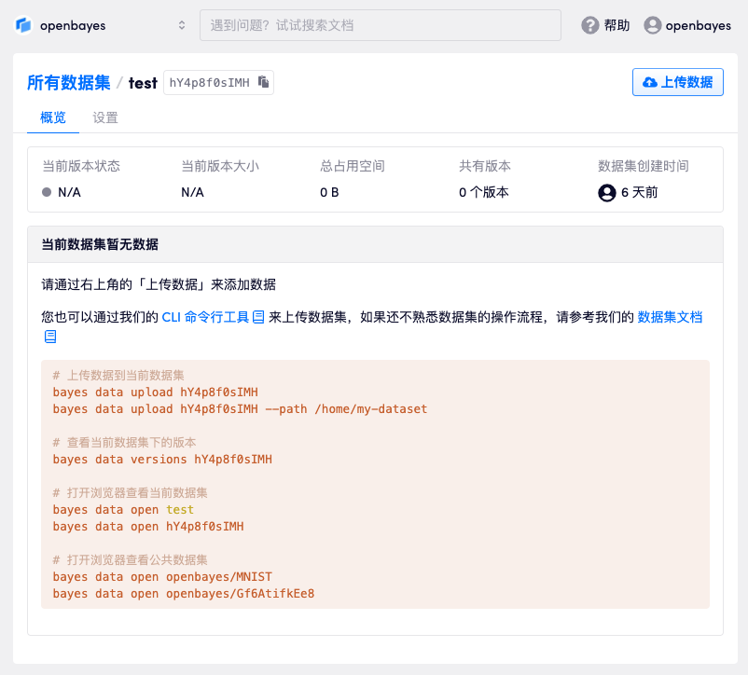The height and width of the screenshot is (675, 748).
Task: Click the openbayes logo icon
Action: (24, 25)
